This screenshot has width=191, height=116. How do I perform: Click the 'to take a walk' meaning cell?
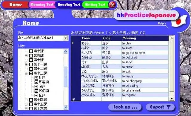click(x=145, y=90)
